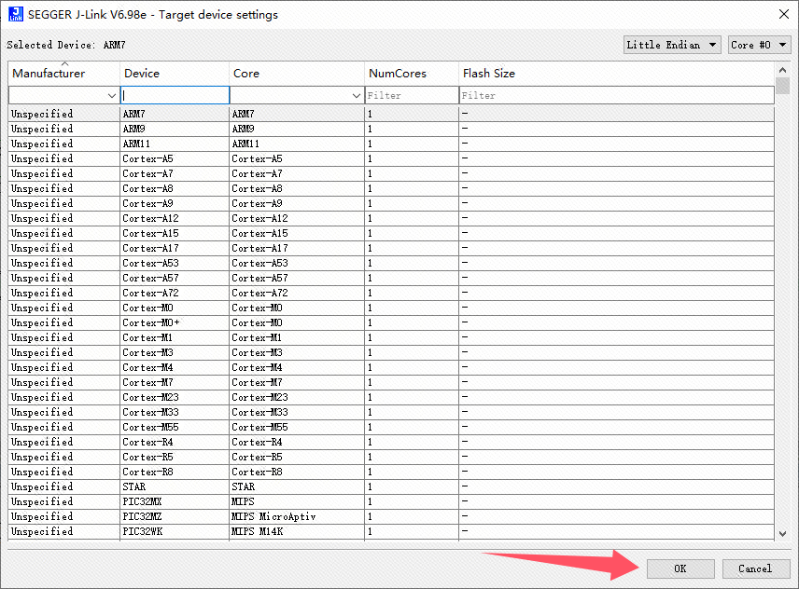This screenshot has height=589, width=799.
Task: Sort by Flash Size column header
Action: pyautogui.click(x=617, y=74)
